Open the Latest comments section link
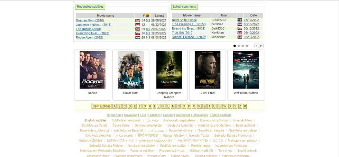 click(x=184, y=7)
